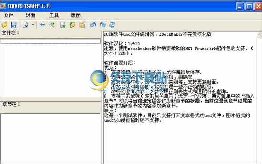Open the 工具 menu
This screenshot has height=164, width=262.
pos(54,16)
